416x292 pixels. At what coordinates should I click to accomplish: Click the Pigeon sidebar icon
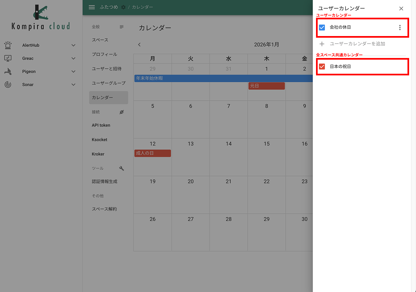click(x=8, y=71)
